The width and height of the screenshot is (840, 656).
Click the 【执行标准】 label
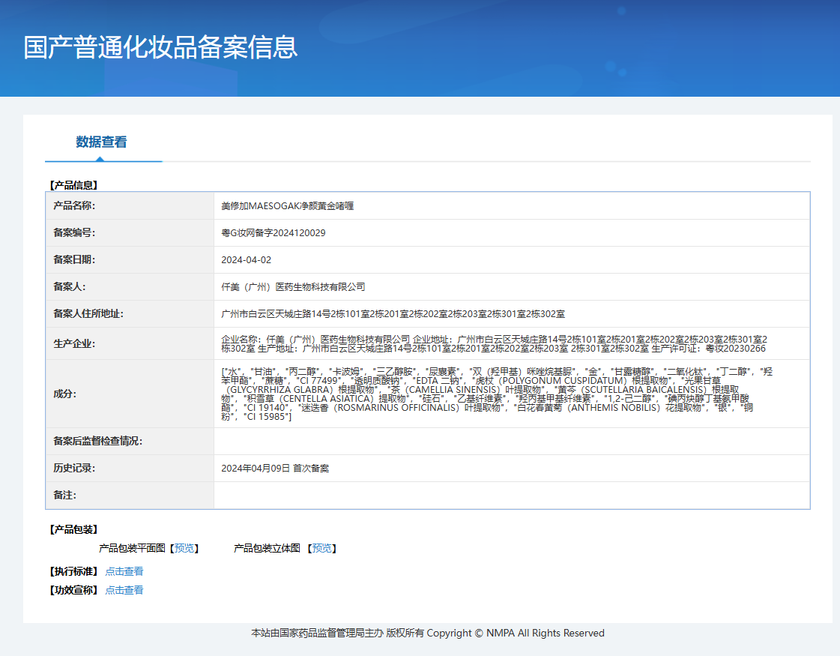click(x=74, y=571)
